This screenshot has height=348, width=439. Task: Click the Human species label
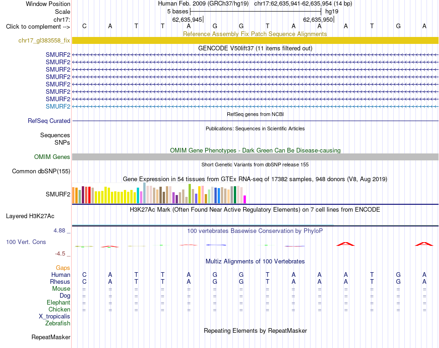point(61,275)
